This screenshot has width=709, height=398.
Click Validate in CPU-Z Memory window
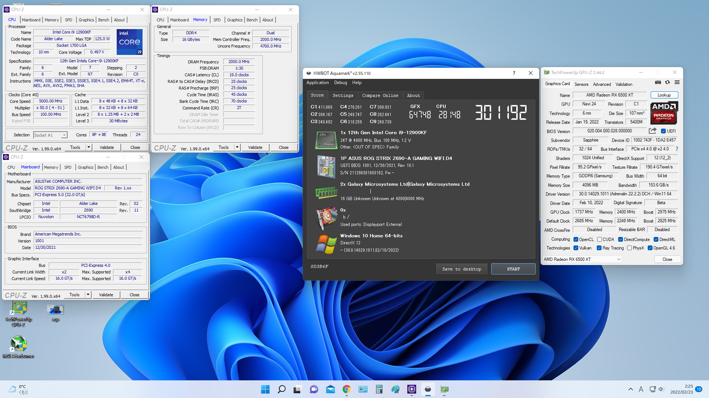click(255, 147)
